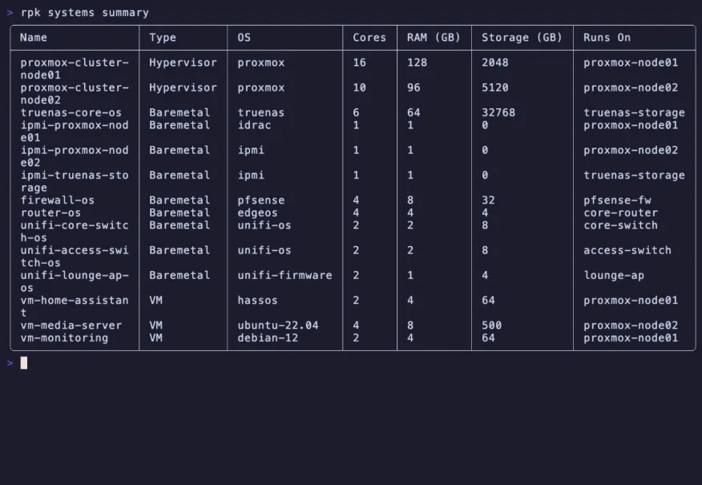This screenshot has height=485, width=702.
Task: Click 'Baremetal' type in truenas-core-os row
Action: 179,112
